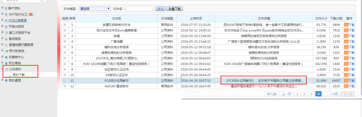Open PCB订单管理 in the sidebar

17,21
